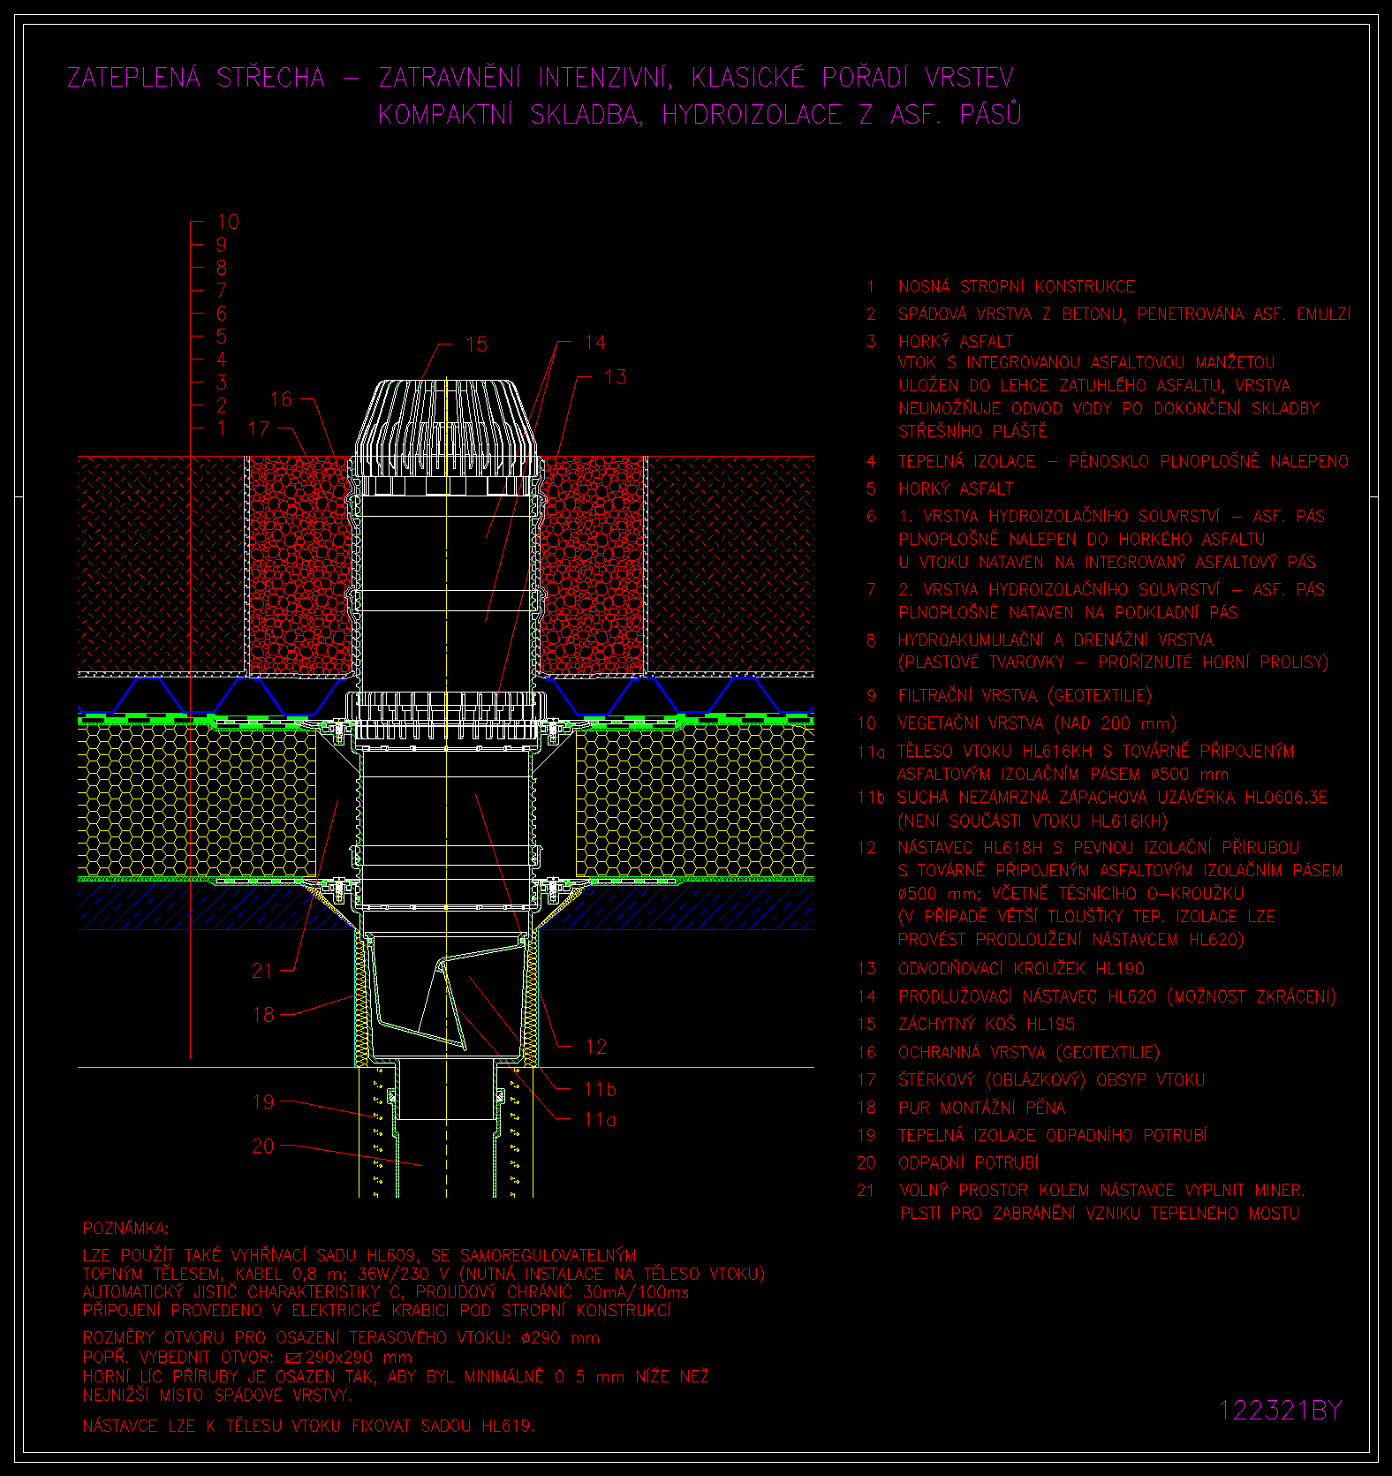The width and height of the screenshot is (1392, 1476).
Task: Click legend text 'ODVODŇOVACÍ KROUŽEK HL190'
Action: 1021,969
